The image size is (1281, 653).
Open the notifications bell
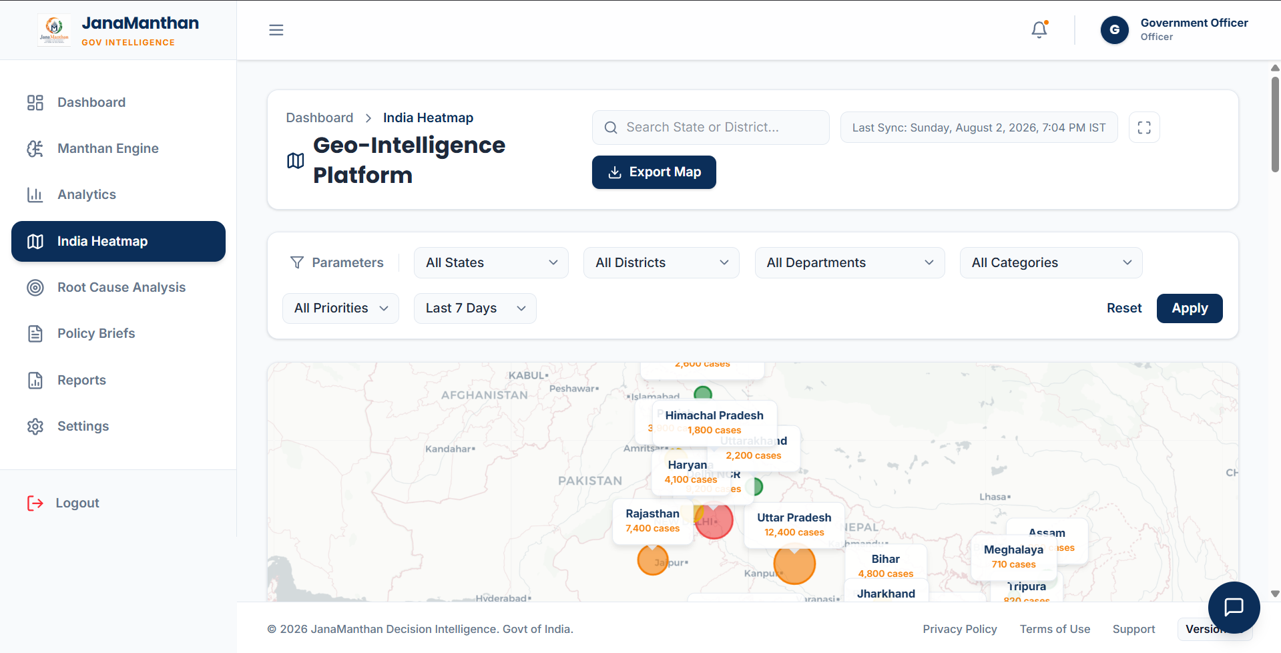[1039, 30]
